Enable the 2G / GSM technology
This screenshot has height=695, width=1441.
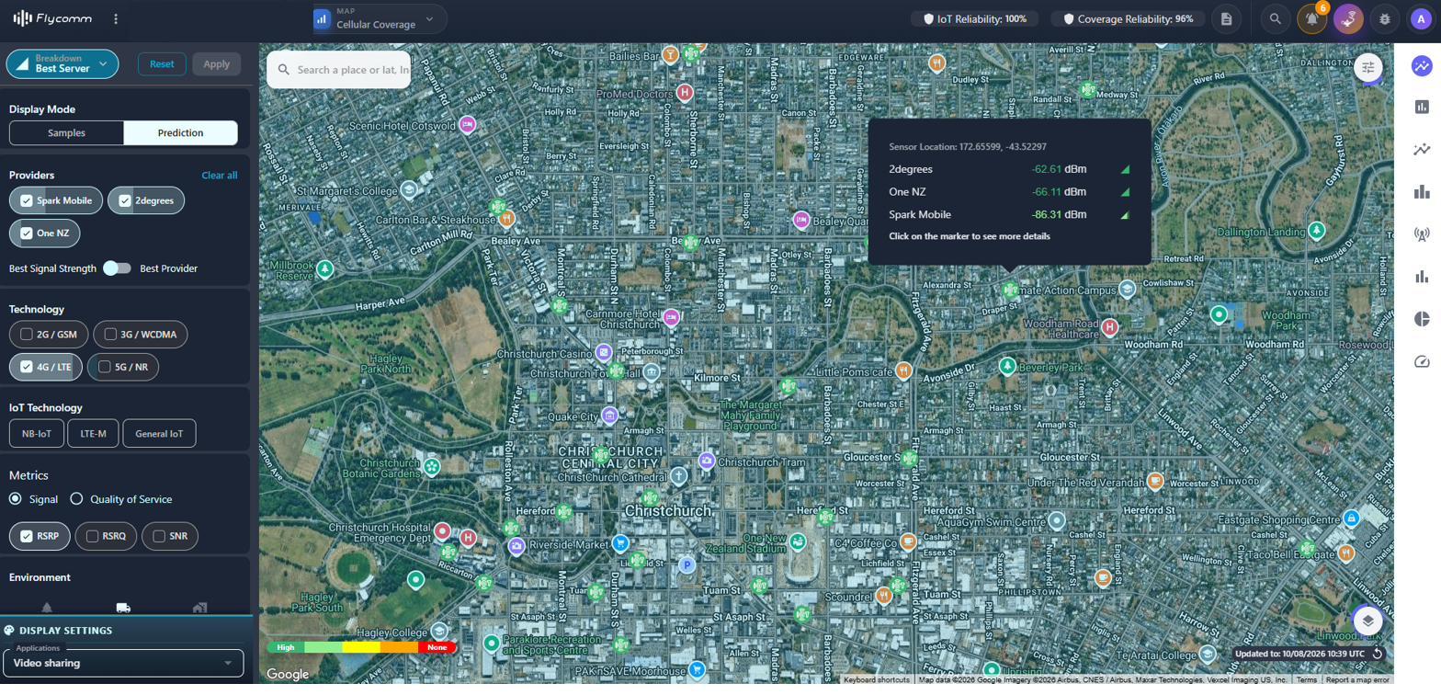[49, 335]
